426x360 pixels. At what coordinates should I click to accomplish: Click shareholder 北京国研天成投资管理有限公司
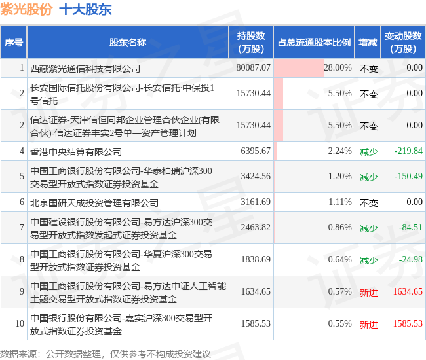94,203
